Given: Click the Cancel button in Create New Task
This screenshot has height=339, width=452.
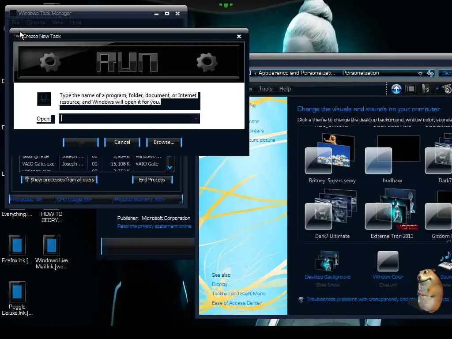Looking at the screenshot, I should [122, 142].
